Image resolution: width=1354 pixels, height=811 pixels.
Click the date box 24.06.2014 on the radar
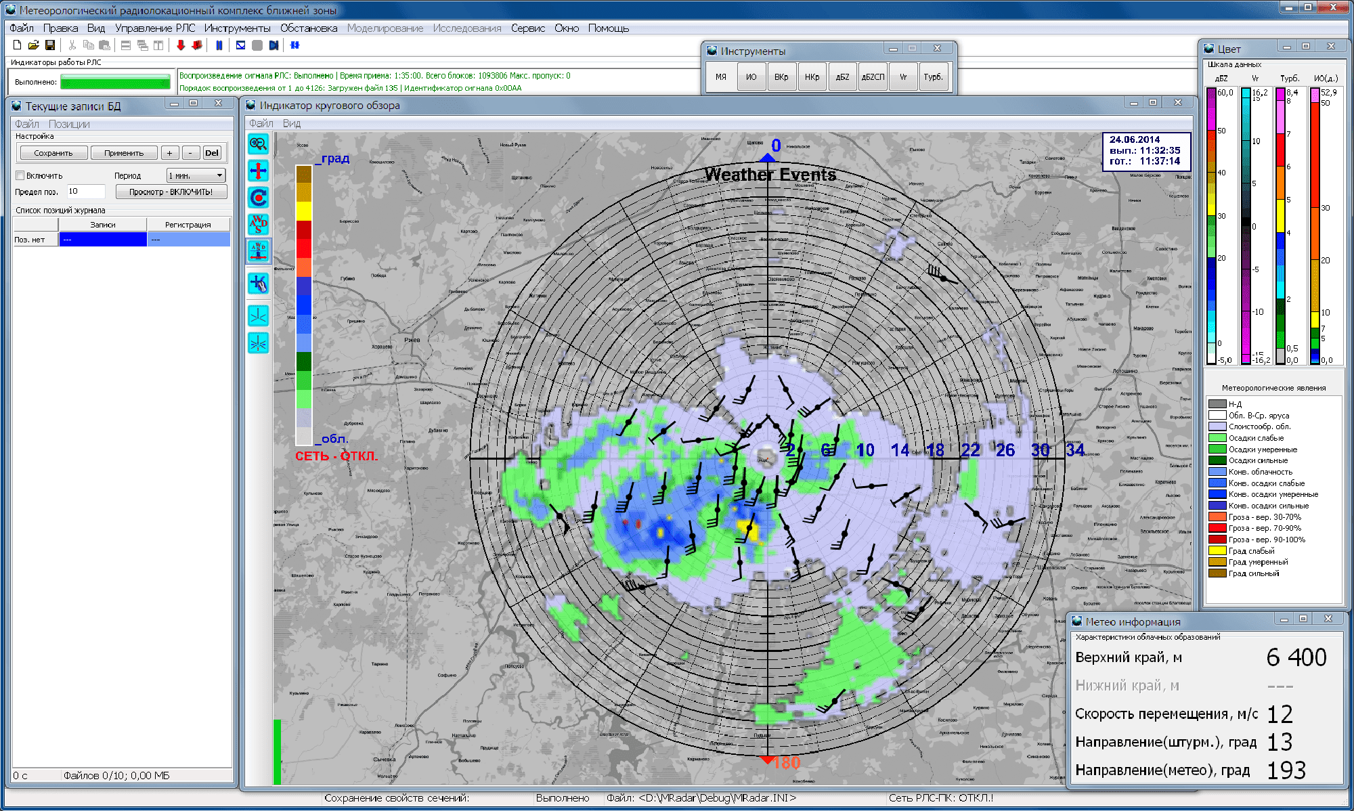point(1146,150)
